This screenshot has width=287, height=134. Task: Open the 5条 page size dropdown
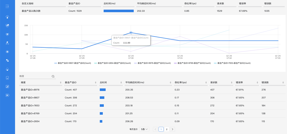(144, 129)
